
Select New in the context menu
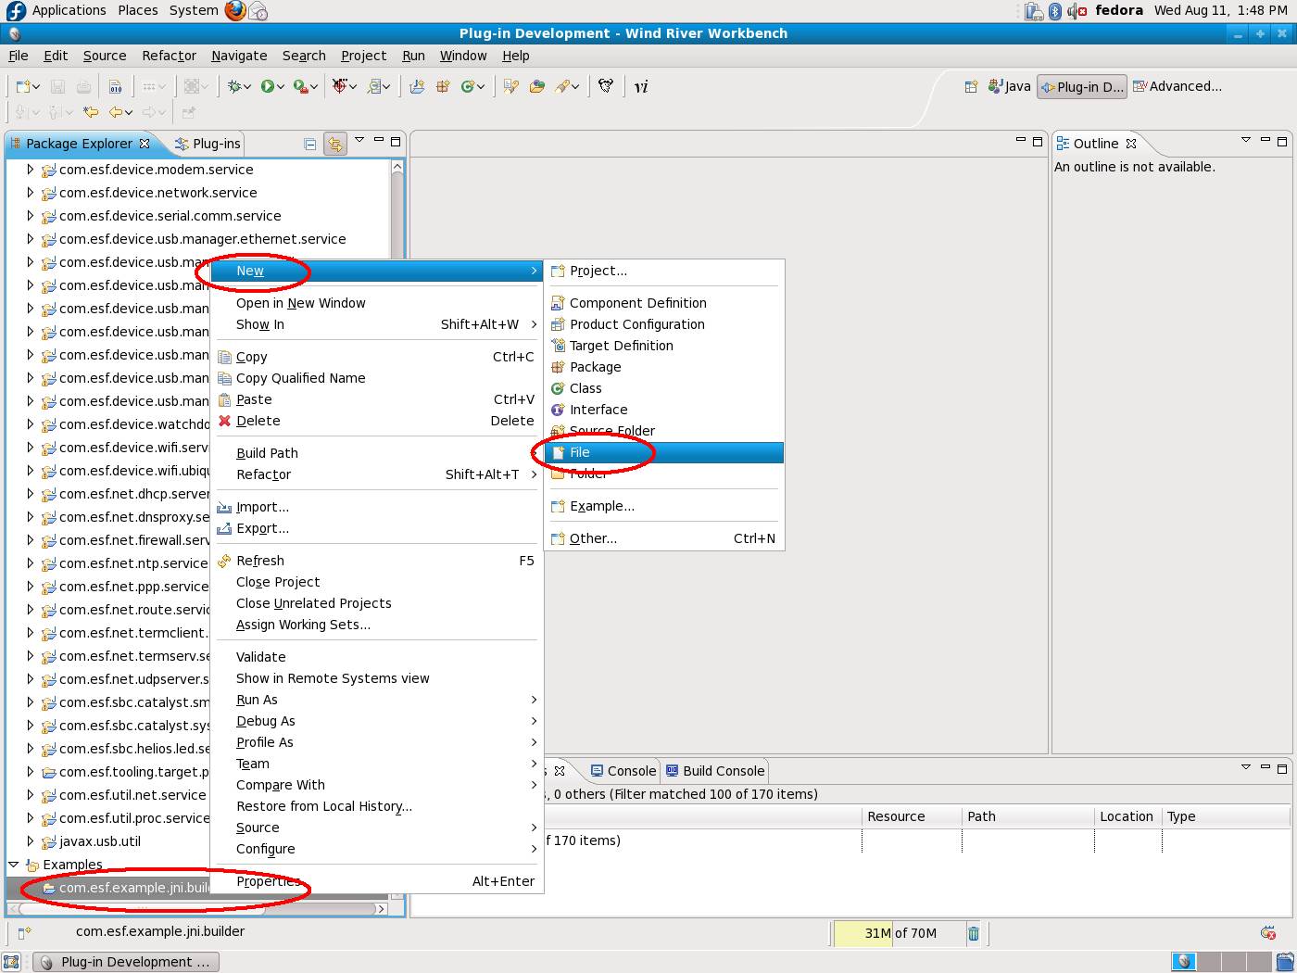pos(377,271)
